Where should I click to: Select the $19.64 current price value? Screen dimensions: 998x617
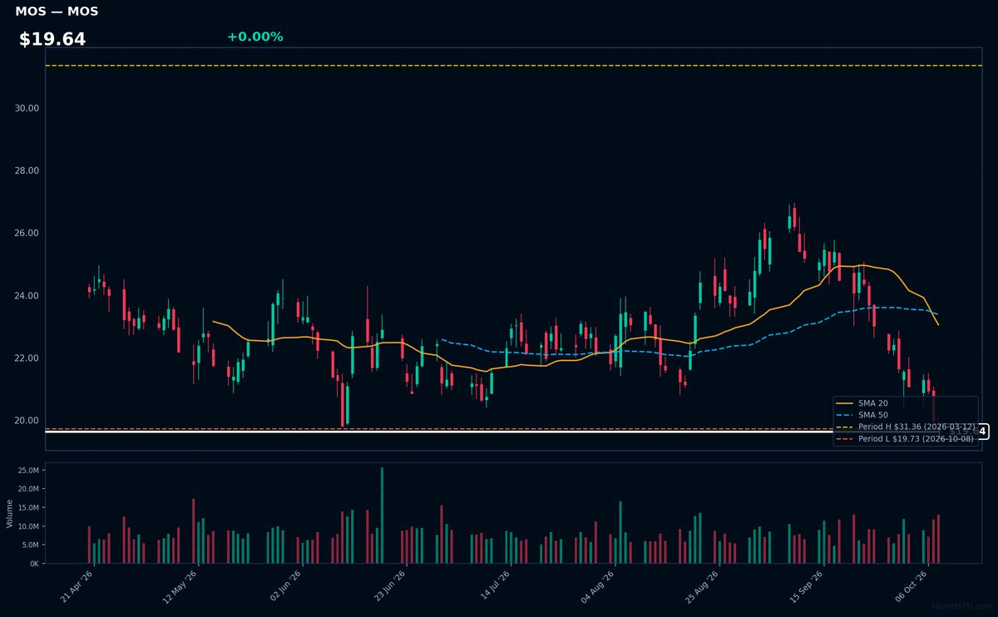pos(52,39)
